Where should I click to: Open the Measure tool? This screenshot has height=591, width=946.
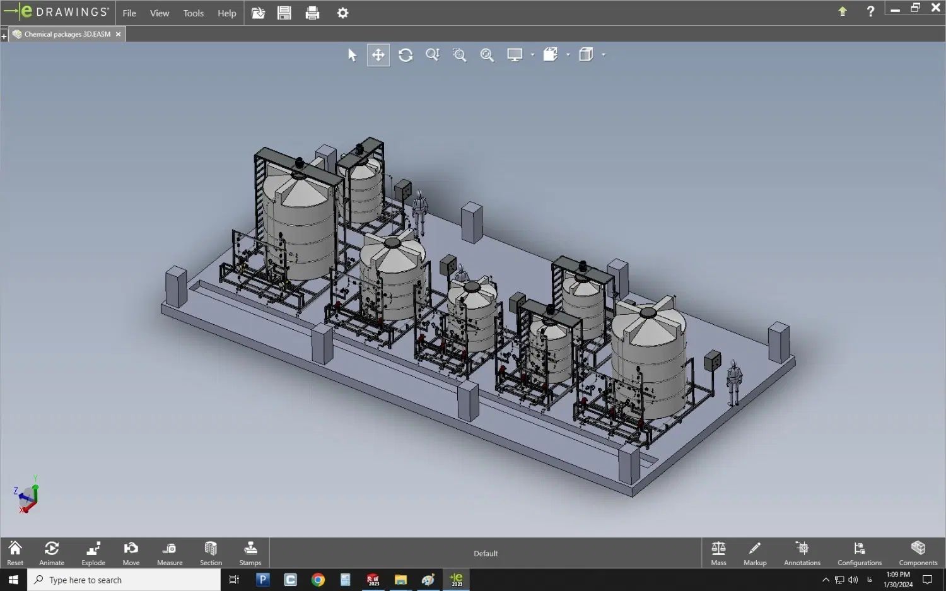[170, 553]
